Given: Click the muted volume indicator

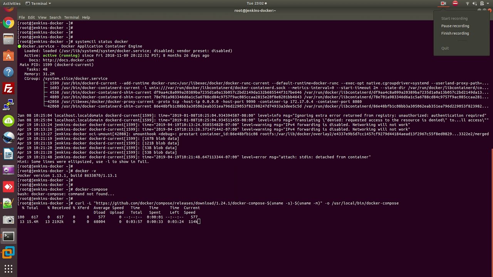Looking at the screenshot, I should (x=475, y=3).
